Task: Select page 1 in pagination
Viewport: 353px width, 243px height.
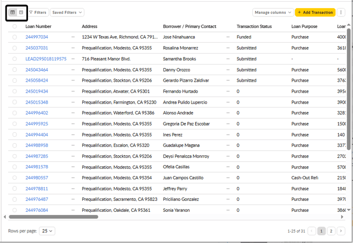Action: tap(321, 231)
